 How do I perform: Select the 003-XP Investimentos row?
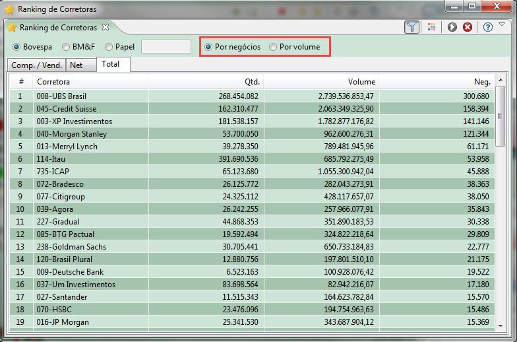coord(252,121)
